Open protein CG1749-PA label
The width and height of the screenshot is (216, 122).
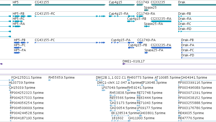click(146, 40)
